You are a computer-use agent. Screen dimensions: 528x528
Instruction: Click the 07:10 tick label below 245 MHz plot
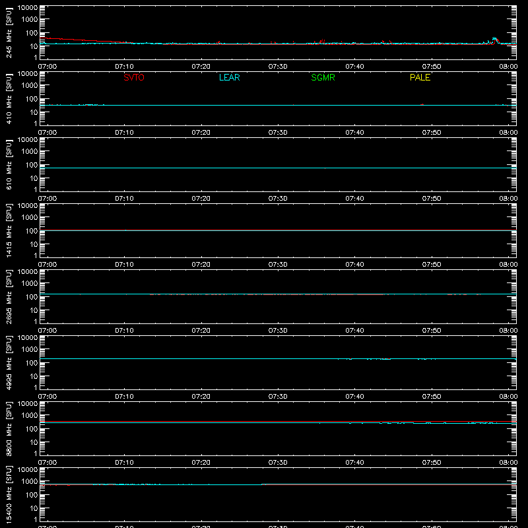coord(124,67)
